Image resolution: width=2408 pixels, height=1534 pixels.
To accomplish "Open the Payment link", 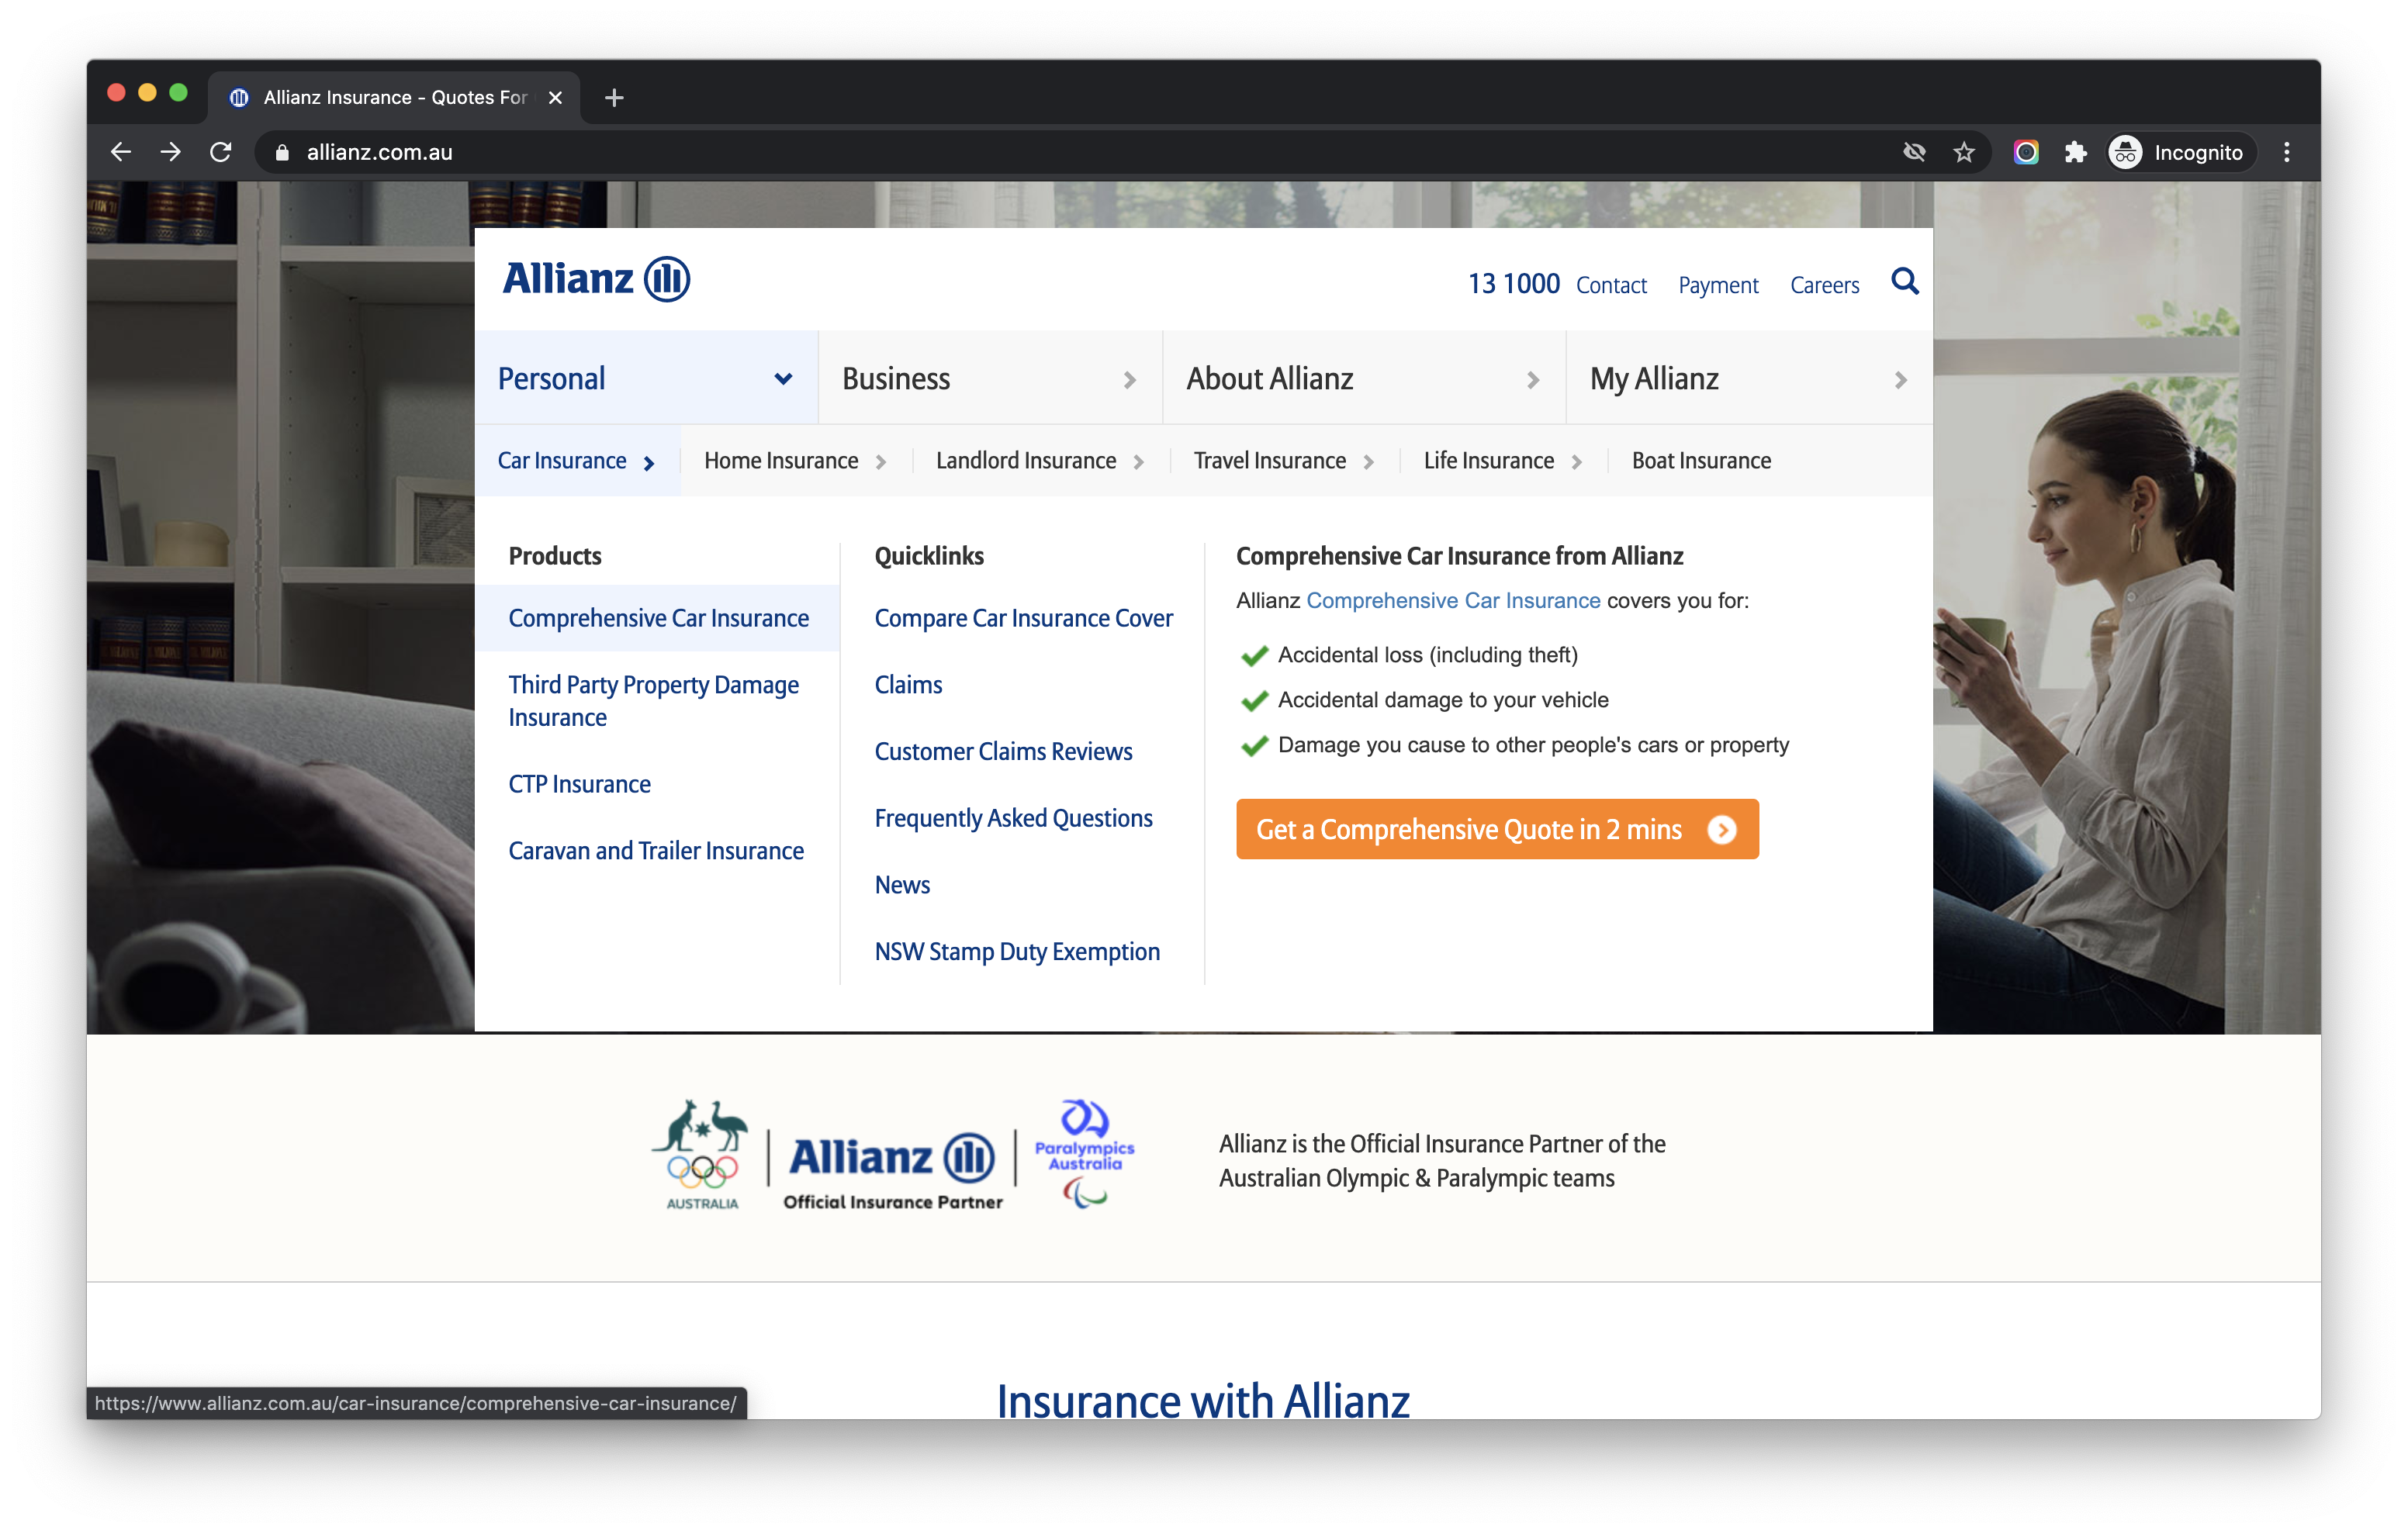I will tap(1718, 285).
